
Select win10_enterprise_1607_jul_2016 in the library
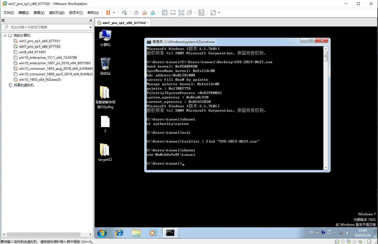click(x=55, y=63)
